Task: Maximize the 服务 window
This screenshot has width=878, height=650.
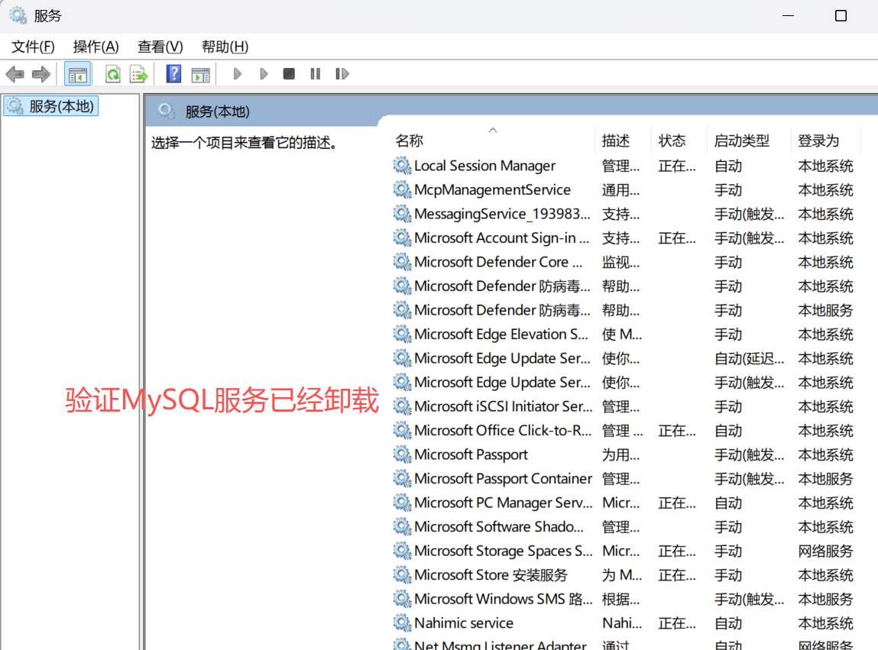Action: (841, 16)
